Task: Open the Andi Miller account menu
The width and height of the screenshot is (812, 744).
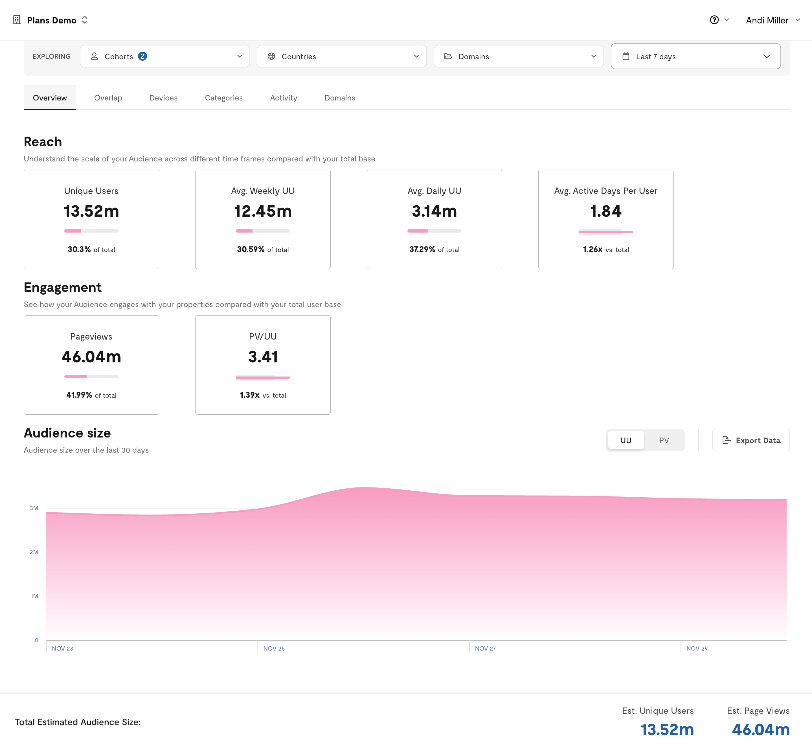Action: pos(773,20)
